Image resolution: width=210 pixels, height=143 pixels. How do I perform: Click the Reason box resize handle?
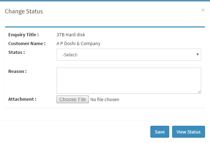pyautogui.click(x=199, y=92)
